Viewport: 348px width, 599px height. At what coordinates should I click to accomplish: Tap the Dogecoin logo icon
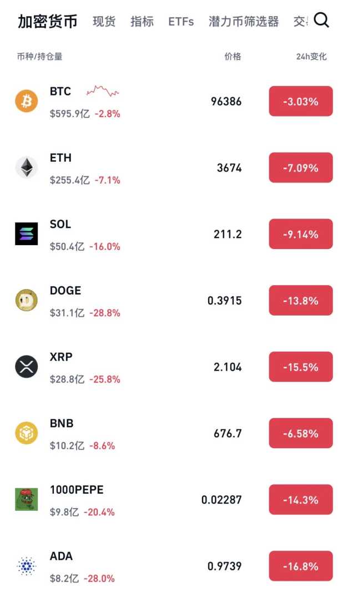click(x=27, y=300)
